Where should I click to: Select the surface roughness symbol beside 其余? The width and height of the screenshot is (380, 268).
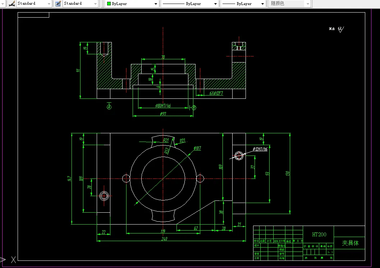pyautogui.click(x=341, y=29)
